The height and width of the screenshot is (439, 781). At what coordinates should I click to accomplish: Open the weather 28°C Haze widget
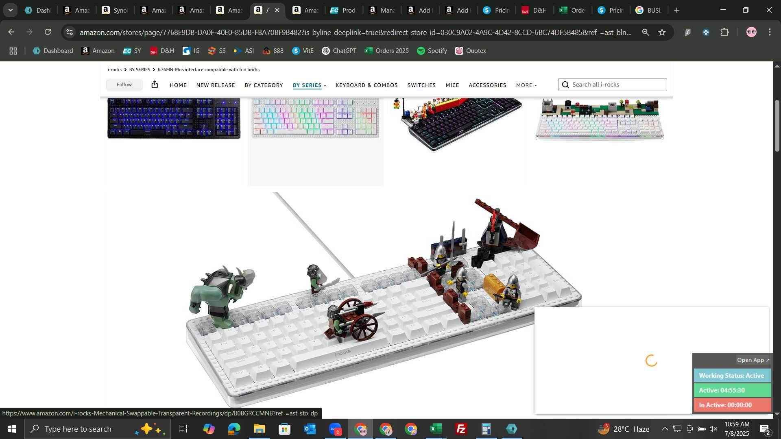pyautogui.click(x=624, y=429)
